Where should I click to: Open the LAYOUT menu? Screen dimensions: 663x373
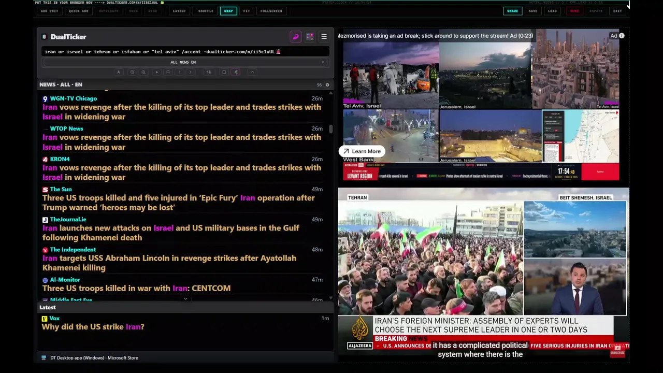[179, 11]
